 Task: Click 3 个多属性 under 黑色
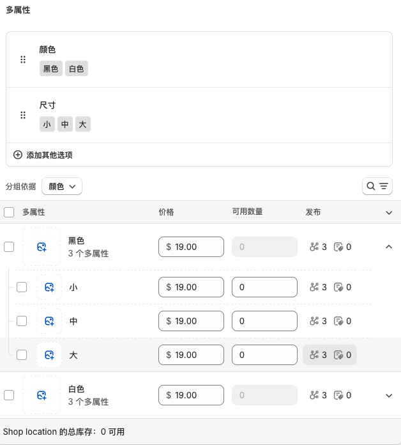[88, 253]
